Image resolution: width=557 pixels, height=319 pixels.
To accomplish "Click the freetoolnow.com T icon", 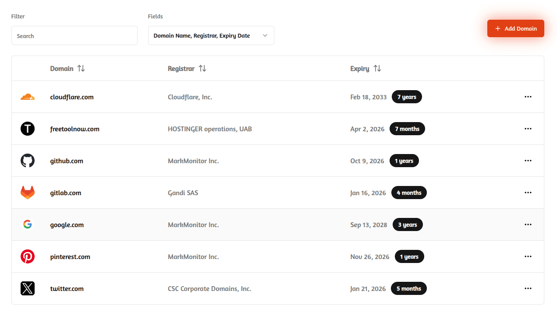I will 28,129.
